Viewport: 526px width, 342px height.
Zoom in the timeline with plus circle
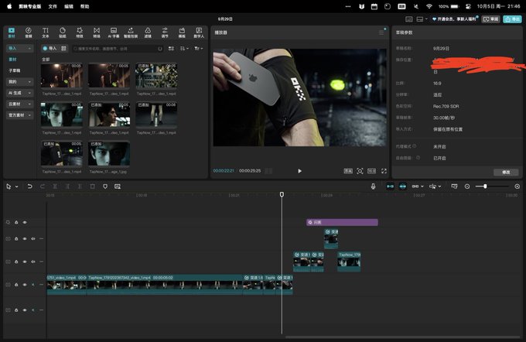[517, 186]
